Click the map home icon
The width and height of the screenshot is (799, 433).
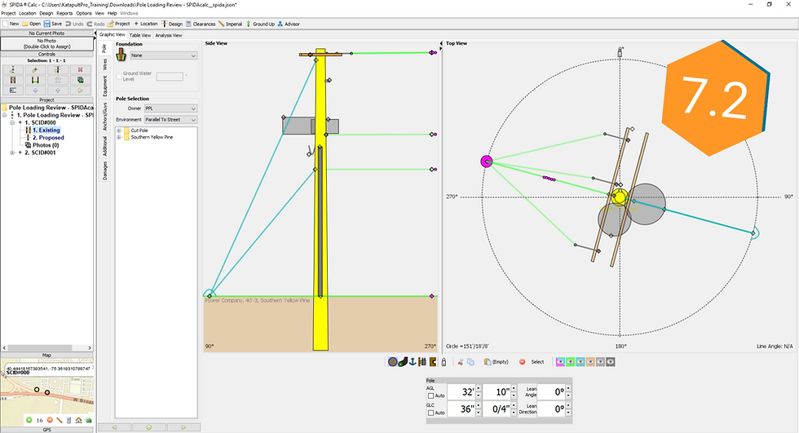point(78,420)
